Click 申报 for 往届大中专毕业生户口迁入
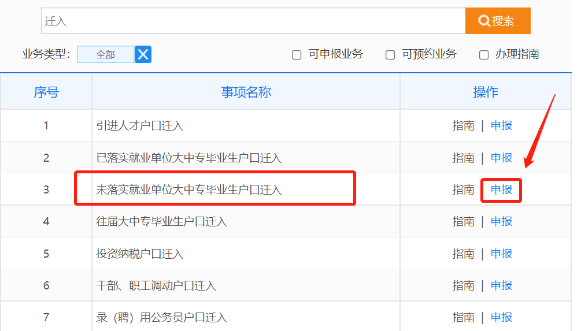 click(x=501, y=221)
